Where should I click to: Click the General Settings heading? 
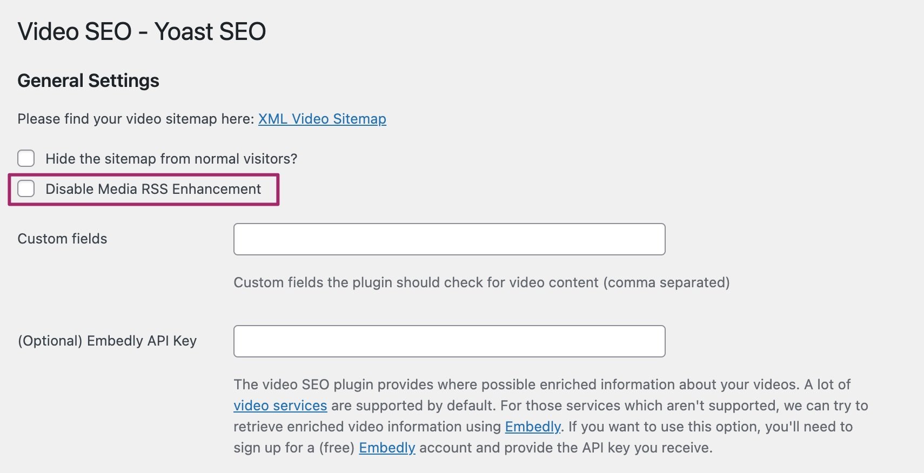click(x=88, y=80)
